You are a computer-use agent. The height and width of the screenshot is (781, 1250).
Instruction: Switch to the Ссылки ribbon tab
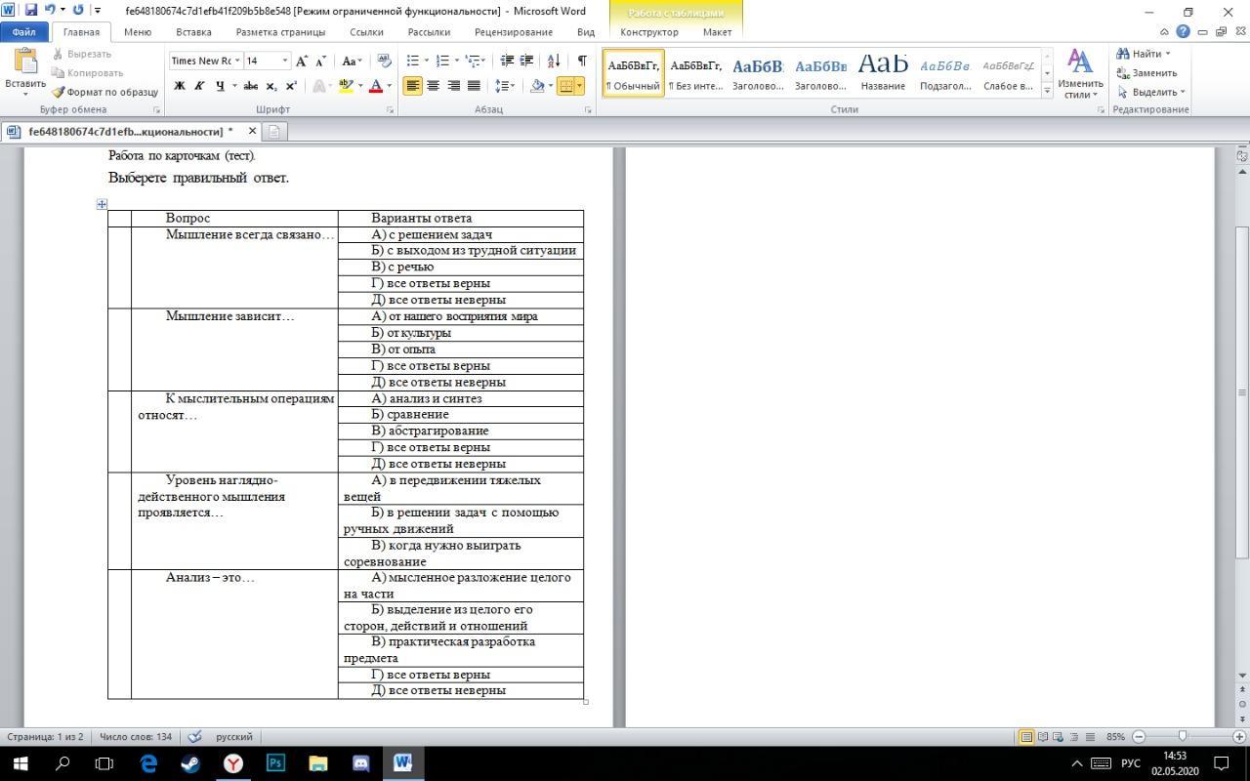click(x=366, y=32)
